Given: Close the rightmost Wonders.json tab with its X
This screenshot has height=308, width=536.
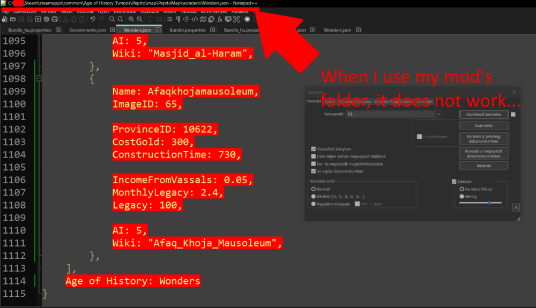Looking at the screenshot, I should pyautogui.click(x=358, y=30).
